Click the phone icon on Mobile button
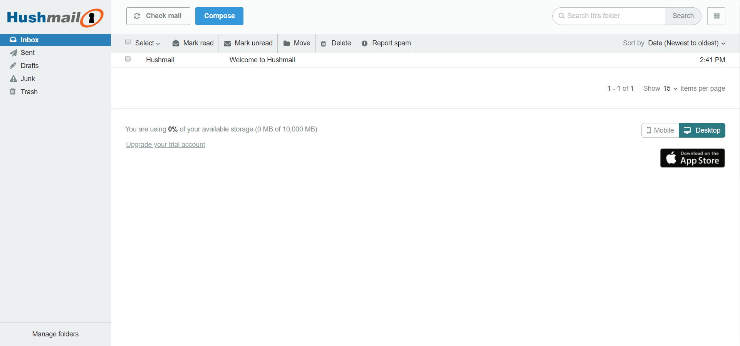 tap(649, 130)
